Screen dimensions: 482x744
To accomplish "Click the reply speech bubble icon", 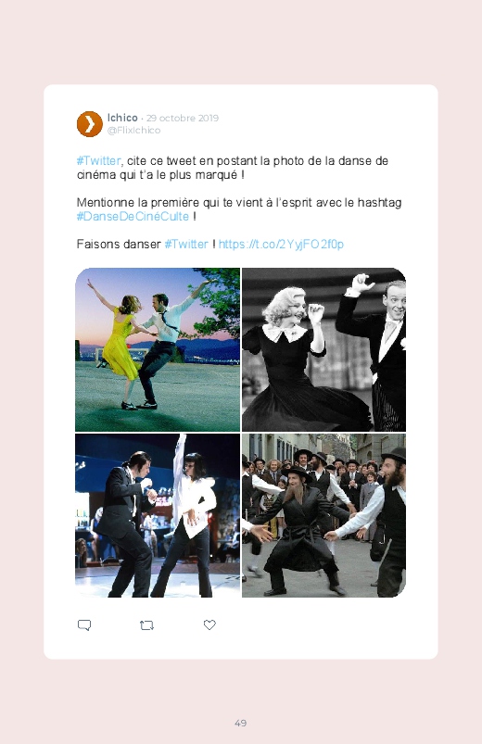I will [84, 624].
